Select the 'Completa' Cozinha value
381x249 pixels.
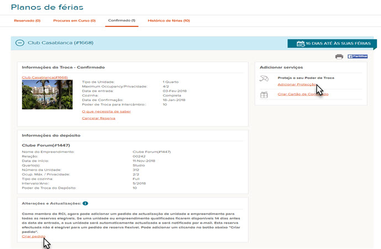coord(172,96)
